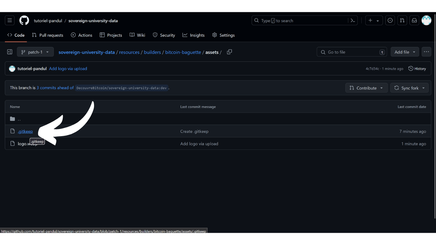This screenshot has height=245, width=436.
Task: Open the more options ellipsis button
Action: coord(426,52)
